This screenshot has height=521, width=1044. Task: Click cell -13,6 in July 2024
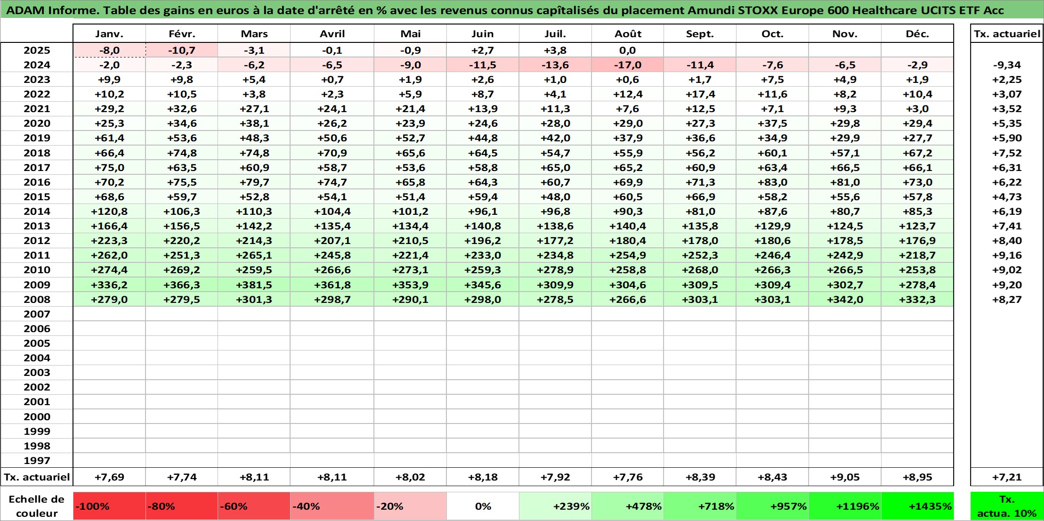[555, 65]
